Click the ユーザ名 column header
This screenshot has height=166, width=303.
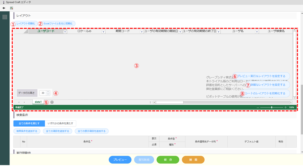(x=238, y=31)
